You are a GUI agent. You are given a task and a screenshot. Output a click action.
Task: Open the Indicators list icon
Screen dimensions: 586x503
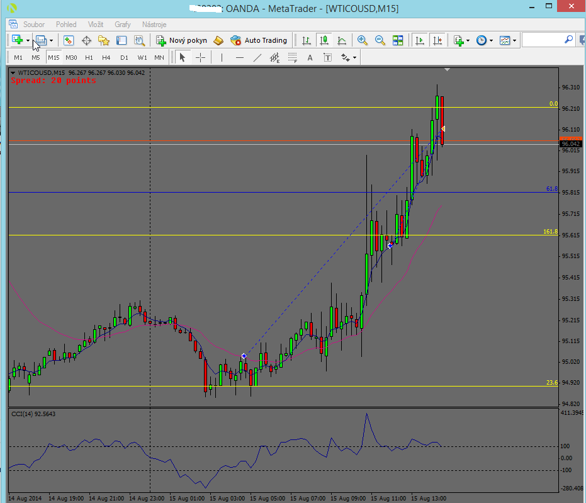coord(459,40)
